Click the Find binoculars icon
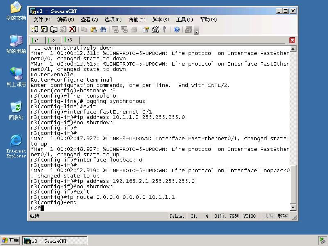The height and width of the screenshot is (246, 328). [103, 30]
